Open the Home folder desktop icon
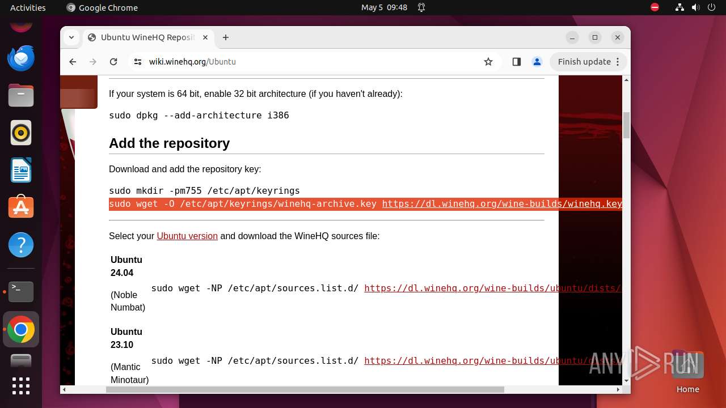Screen dimensions: 726x408 [687, 372]
